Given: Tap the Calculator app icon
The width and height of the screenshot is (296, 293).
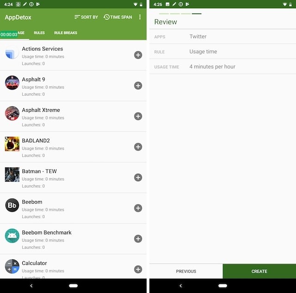Looking at the screenshot, I should 12,266.
